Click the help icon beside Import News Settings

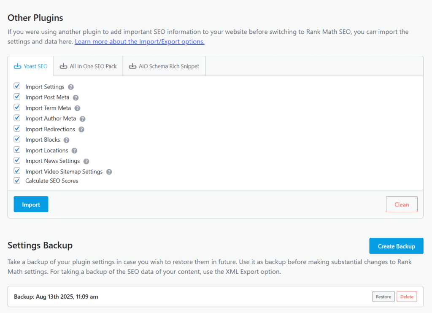[86, 161]
